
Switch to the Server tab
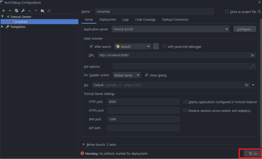coord(89,19)
